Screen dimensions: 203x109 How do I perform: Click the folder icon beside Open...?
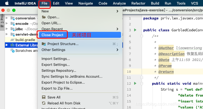pyautogui.click(x=44, y=17)
